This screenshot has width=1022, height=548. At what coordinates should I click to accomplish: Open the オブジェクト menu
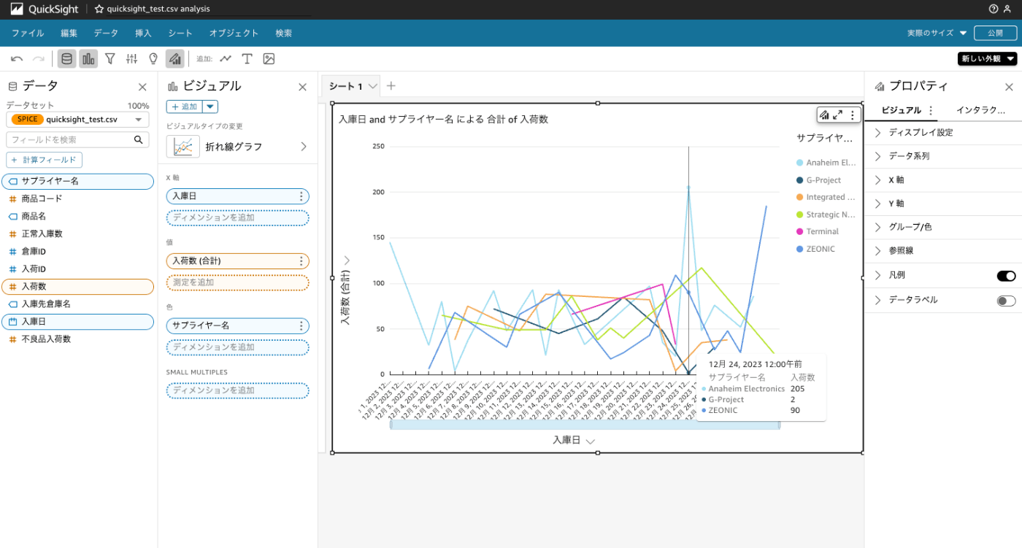pos(234,33)
